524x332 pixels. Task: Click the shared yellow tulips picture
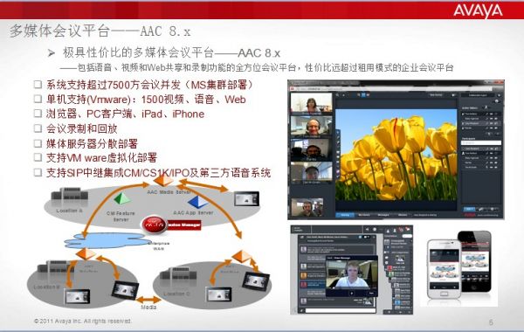[396, 155]
